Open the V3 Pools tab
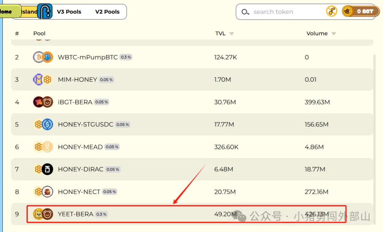The height and width of the screenshot is (232, 383). coord(69,11)
